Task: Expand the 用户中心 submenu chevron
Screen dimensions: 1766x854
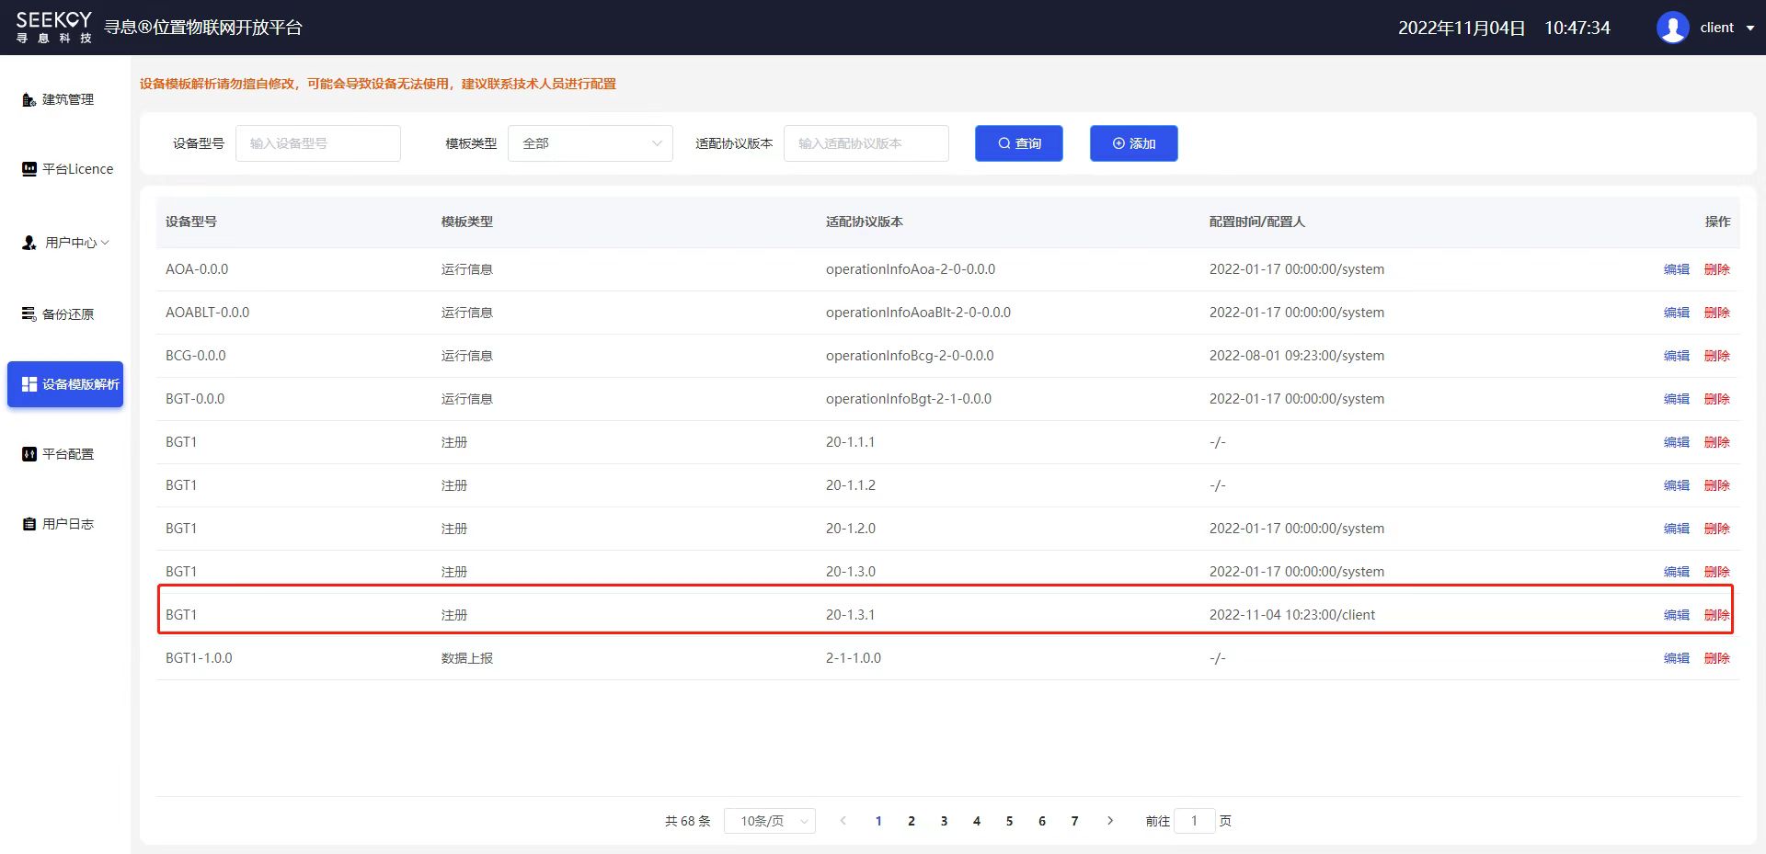Action: pos(105,243)
